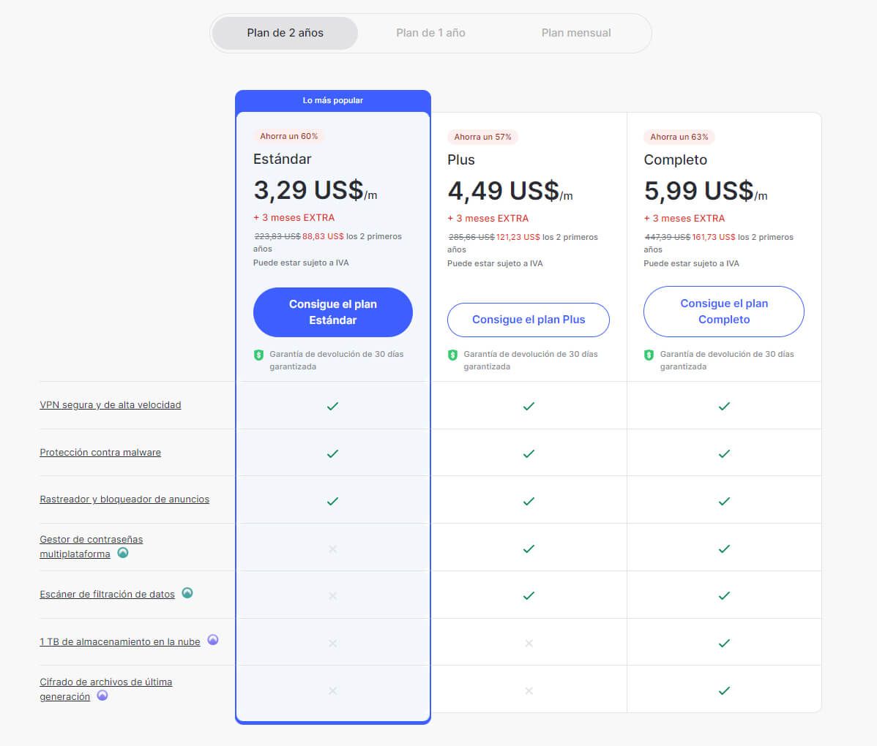Viewport: 877px width, 746px height.
Task: Click the teal icon beside Escáner de filtración
Action: 187,593
